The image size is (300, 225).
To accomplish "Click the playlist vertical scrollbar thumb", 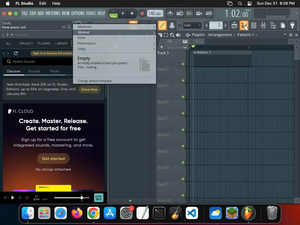I will tap(297, 55).
